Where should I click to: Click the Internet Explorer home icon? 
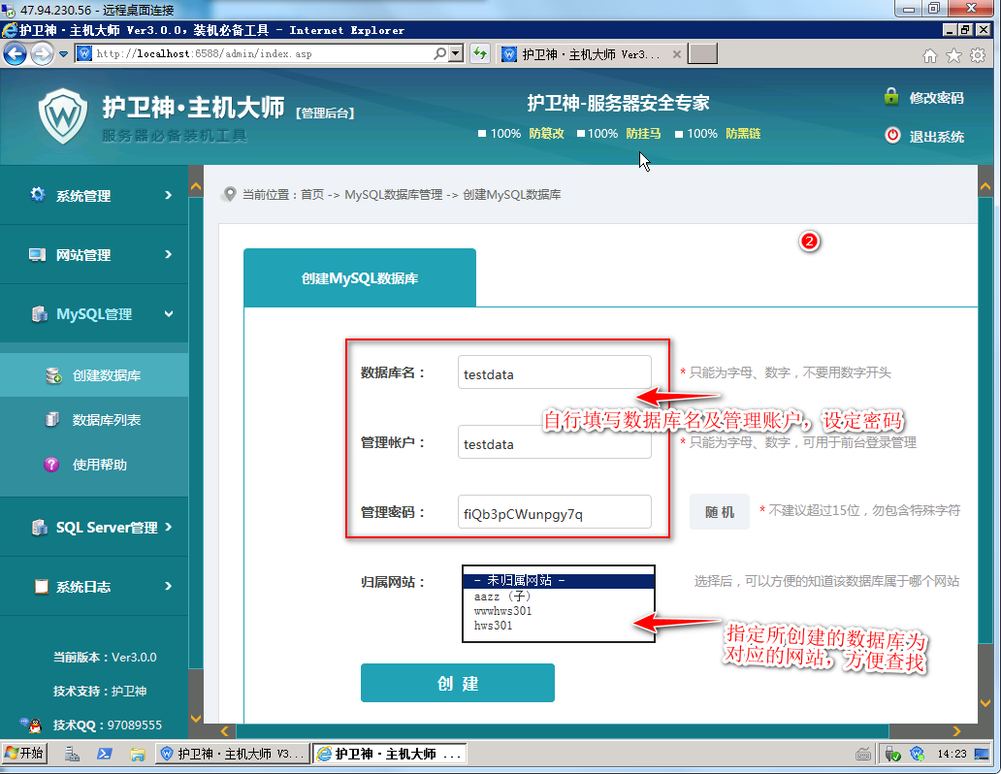tap(930, 55)
